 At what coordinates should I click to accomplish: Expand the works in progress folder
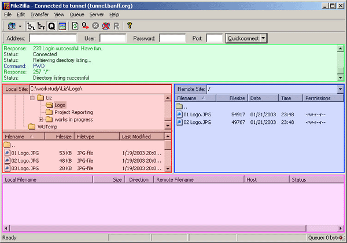pyautogui.click(x=40, y=120)
